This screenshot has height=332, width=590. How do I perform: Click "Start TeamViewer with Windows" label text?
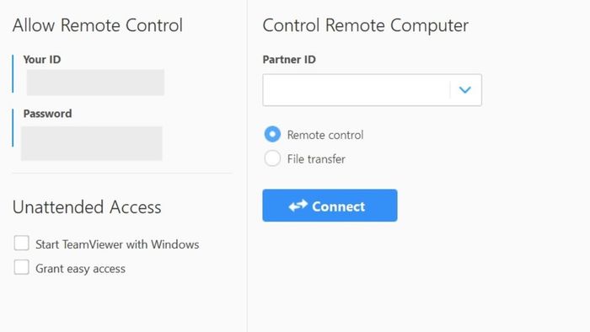[x=117, y=244]
